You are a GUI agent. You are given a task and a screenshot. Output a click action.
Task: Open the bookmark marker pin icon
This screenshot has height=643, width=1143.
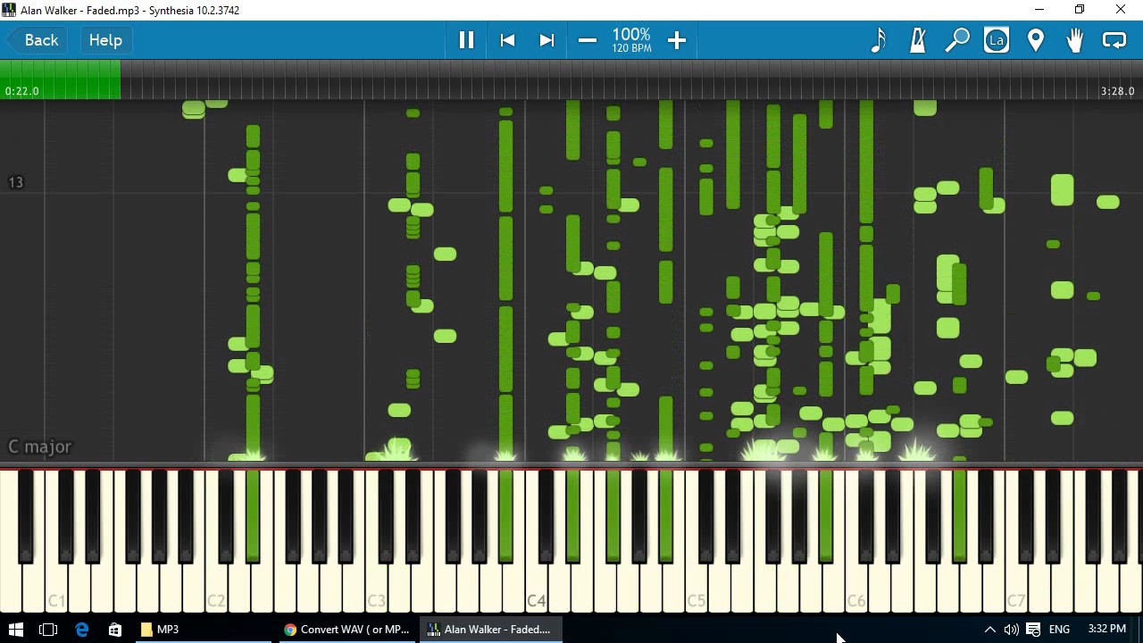coord(1036,40)
